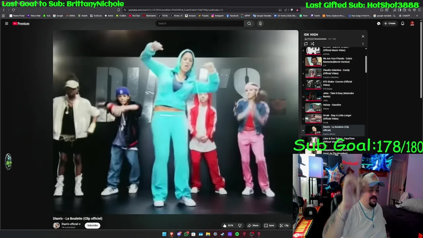Toggle playlist loop for IDK HIGH

[x=306, y=44]
